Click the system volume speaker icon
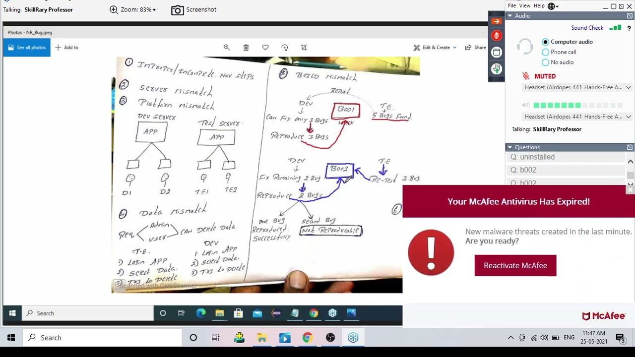Screen dimensions: 635x357 [544, 338]
